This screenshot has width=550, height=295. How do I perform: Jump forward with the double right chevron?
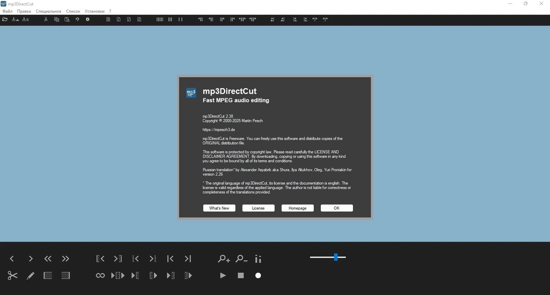coord(66,259)
